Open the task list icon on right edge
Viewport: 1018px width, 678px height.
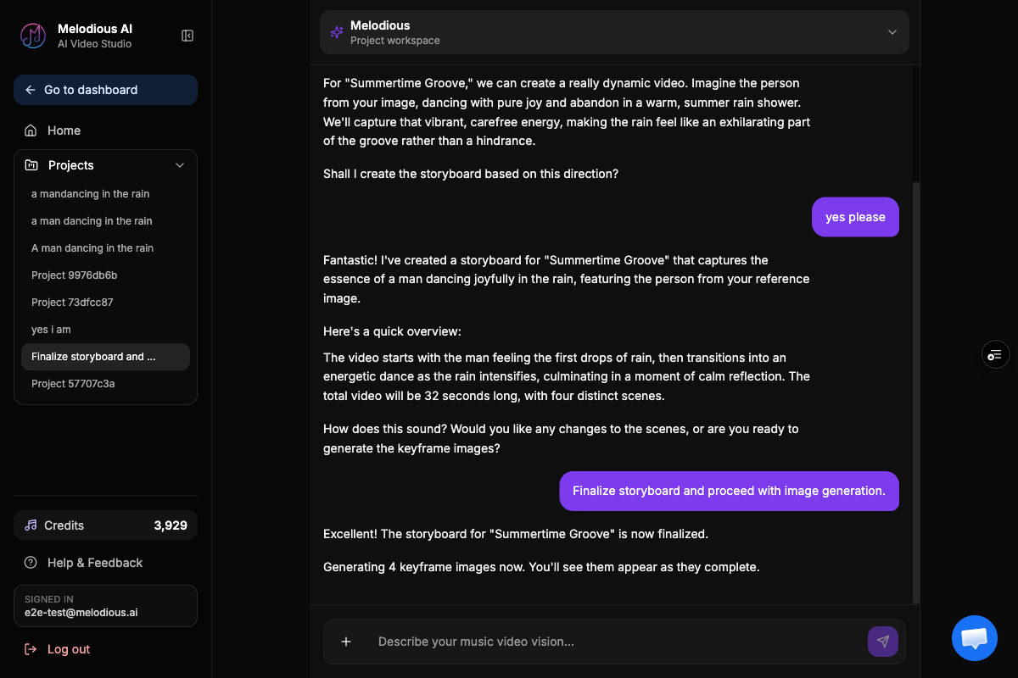[996, 354]
